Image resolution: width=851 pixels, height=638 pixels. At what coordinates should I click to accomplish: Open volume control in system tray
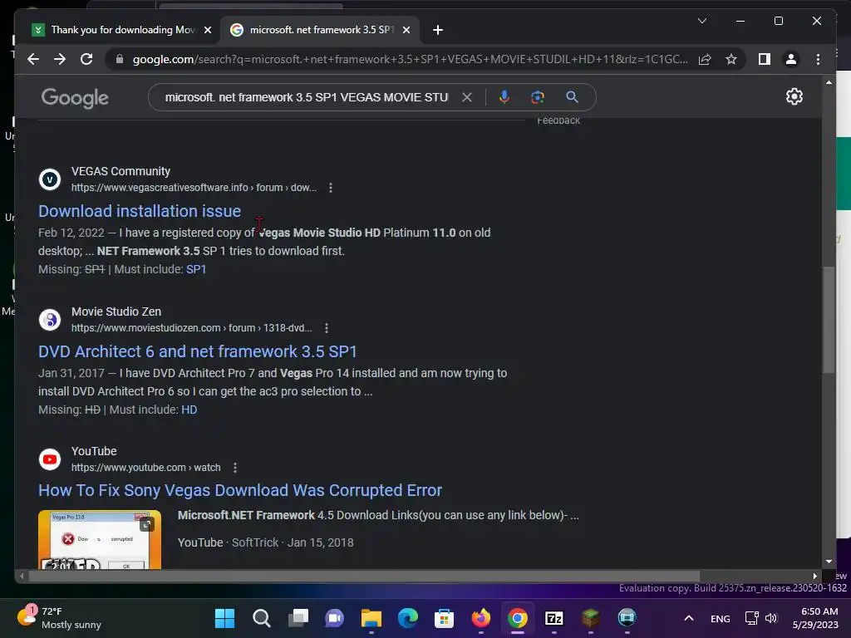[771, 618]
